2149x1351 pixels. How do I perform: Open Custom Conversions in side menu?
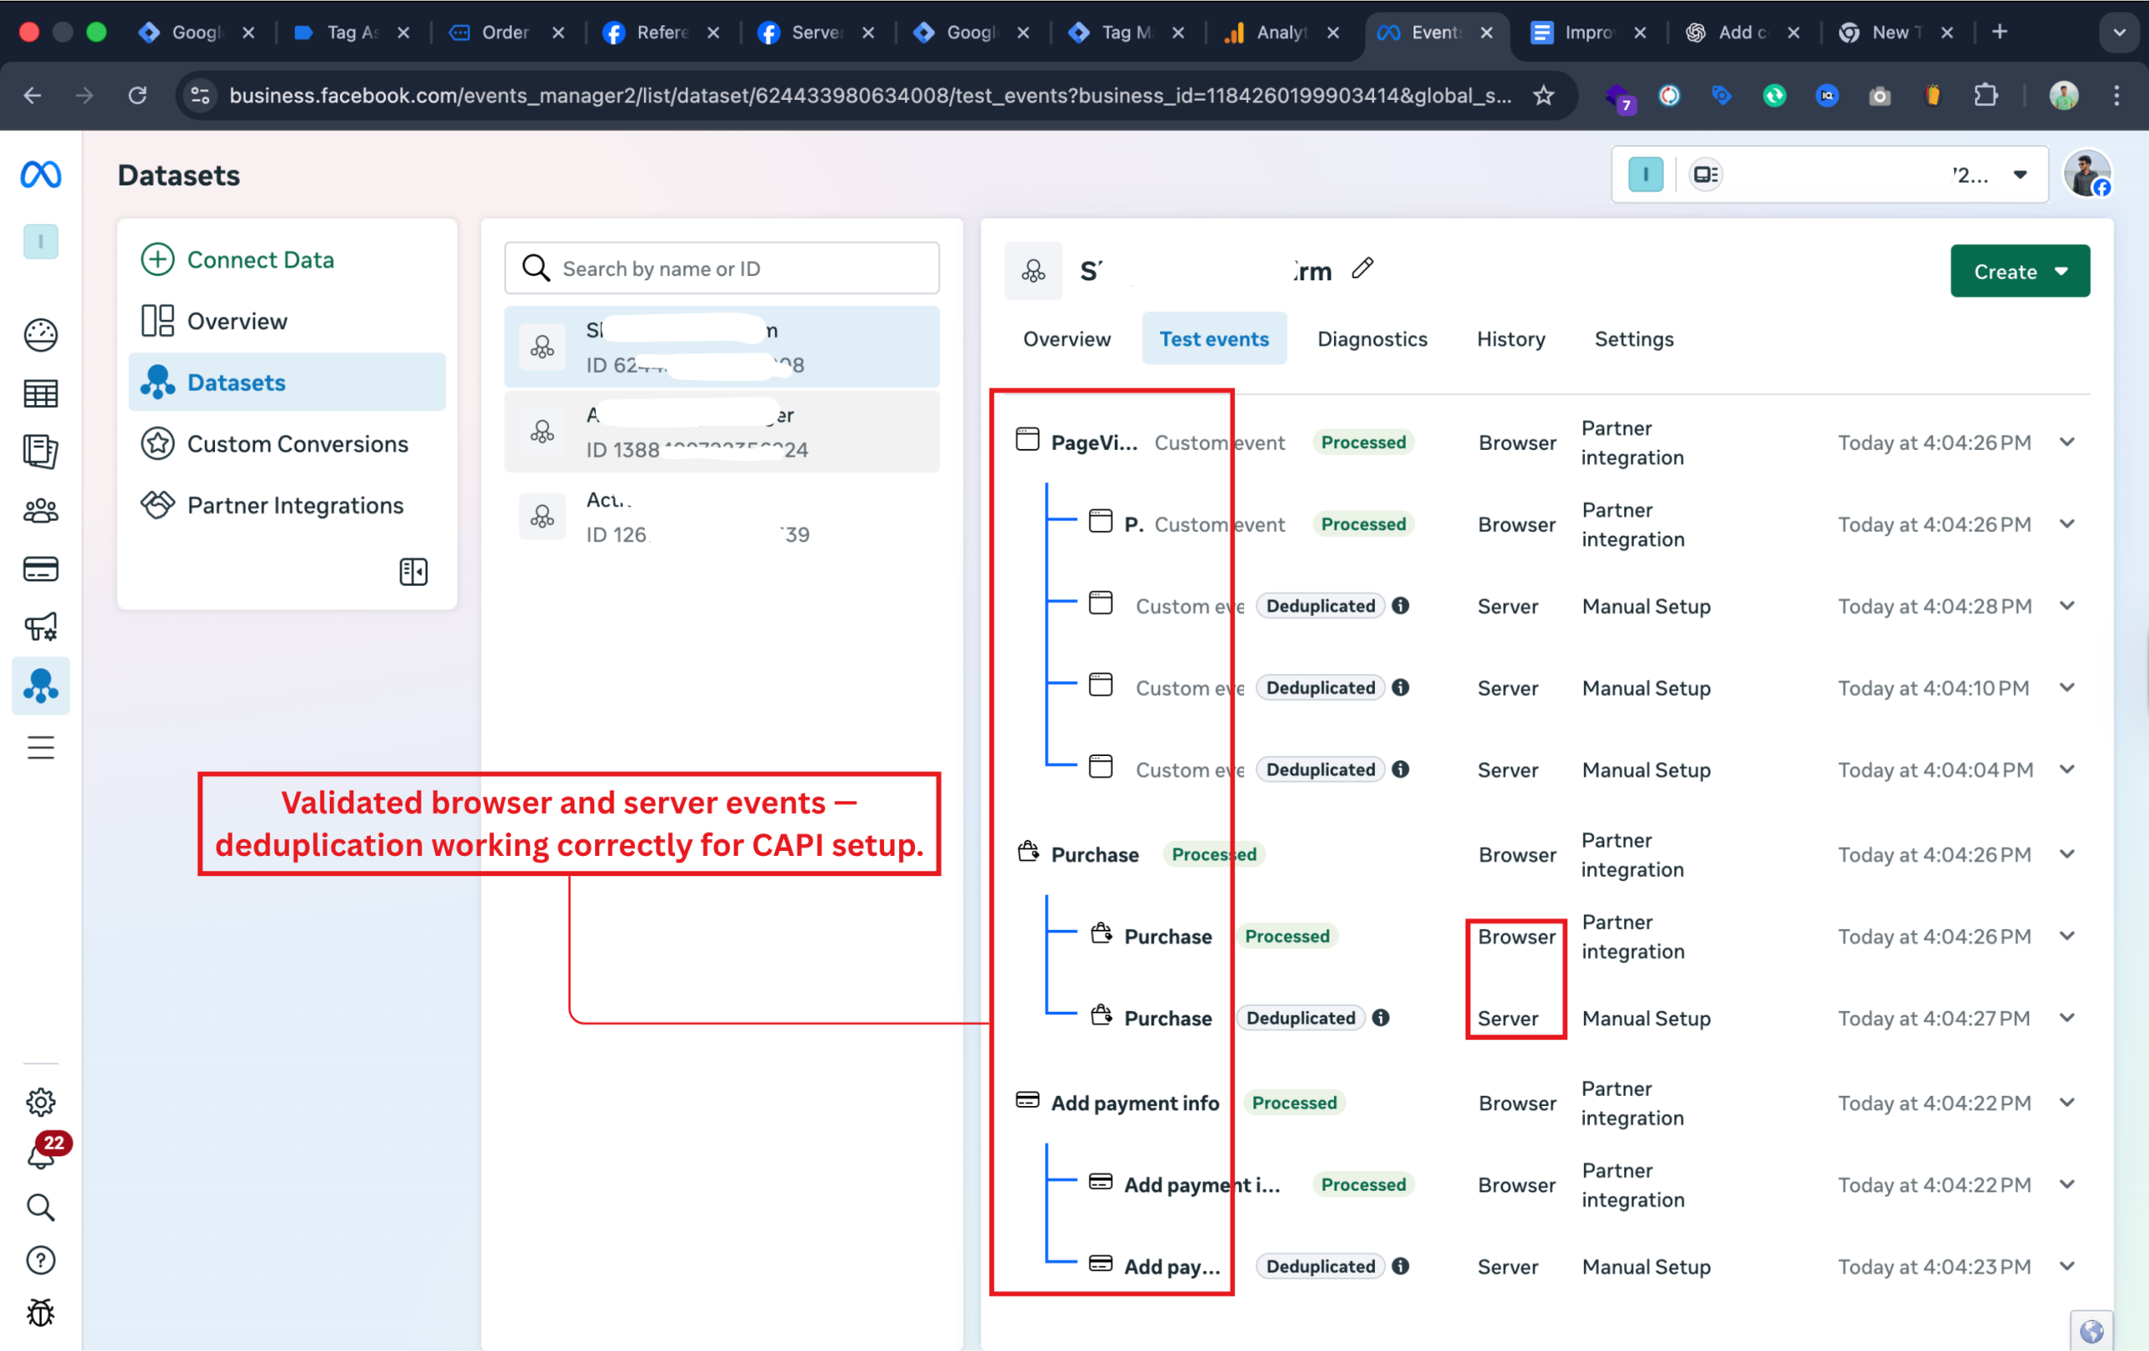pyautogui.click(x=297, y=445)
